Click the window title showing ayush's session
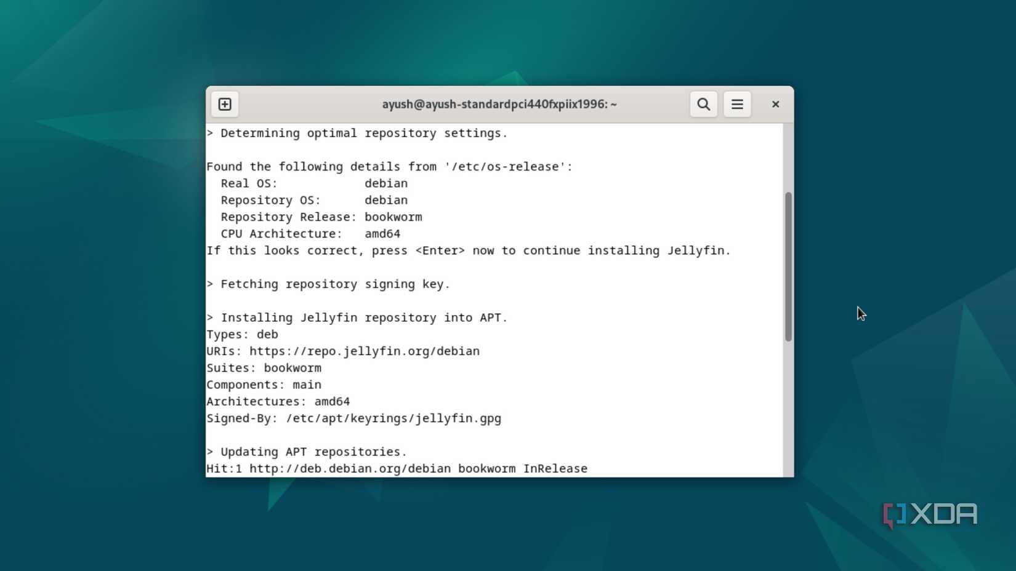The image size is (1016, 571). pos(499,104)
